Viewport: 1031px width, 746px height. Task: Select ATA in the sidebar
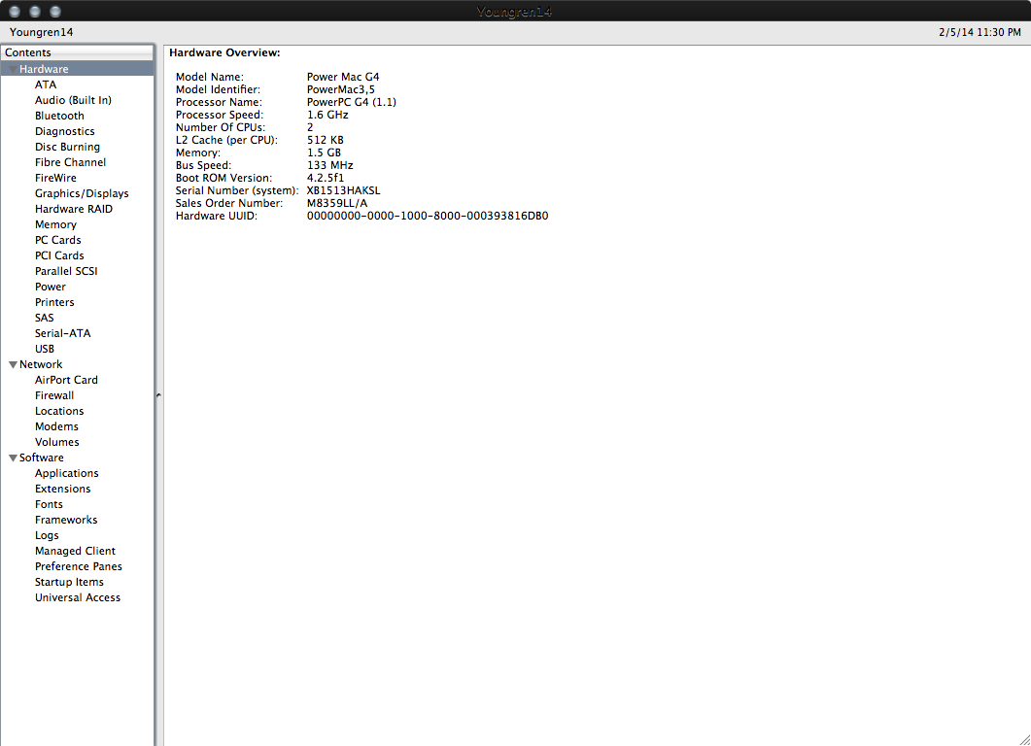coord(46,85)
